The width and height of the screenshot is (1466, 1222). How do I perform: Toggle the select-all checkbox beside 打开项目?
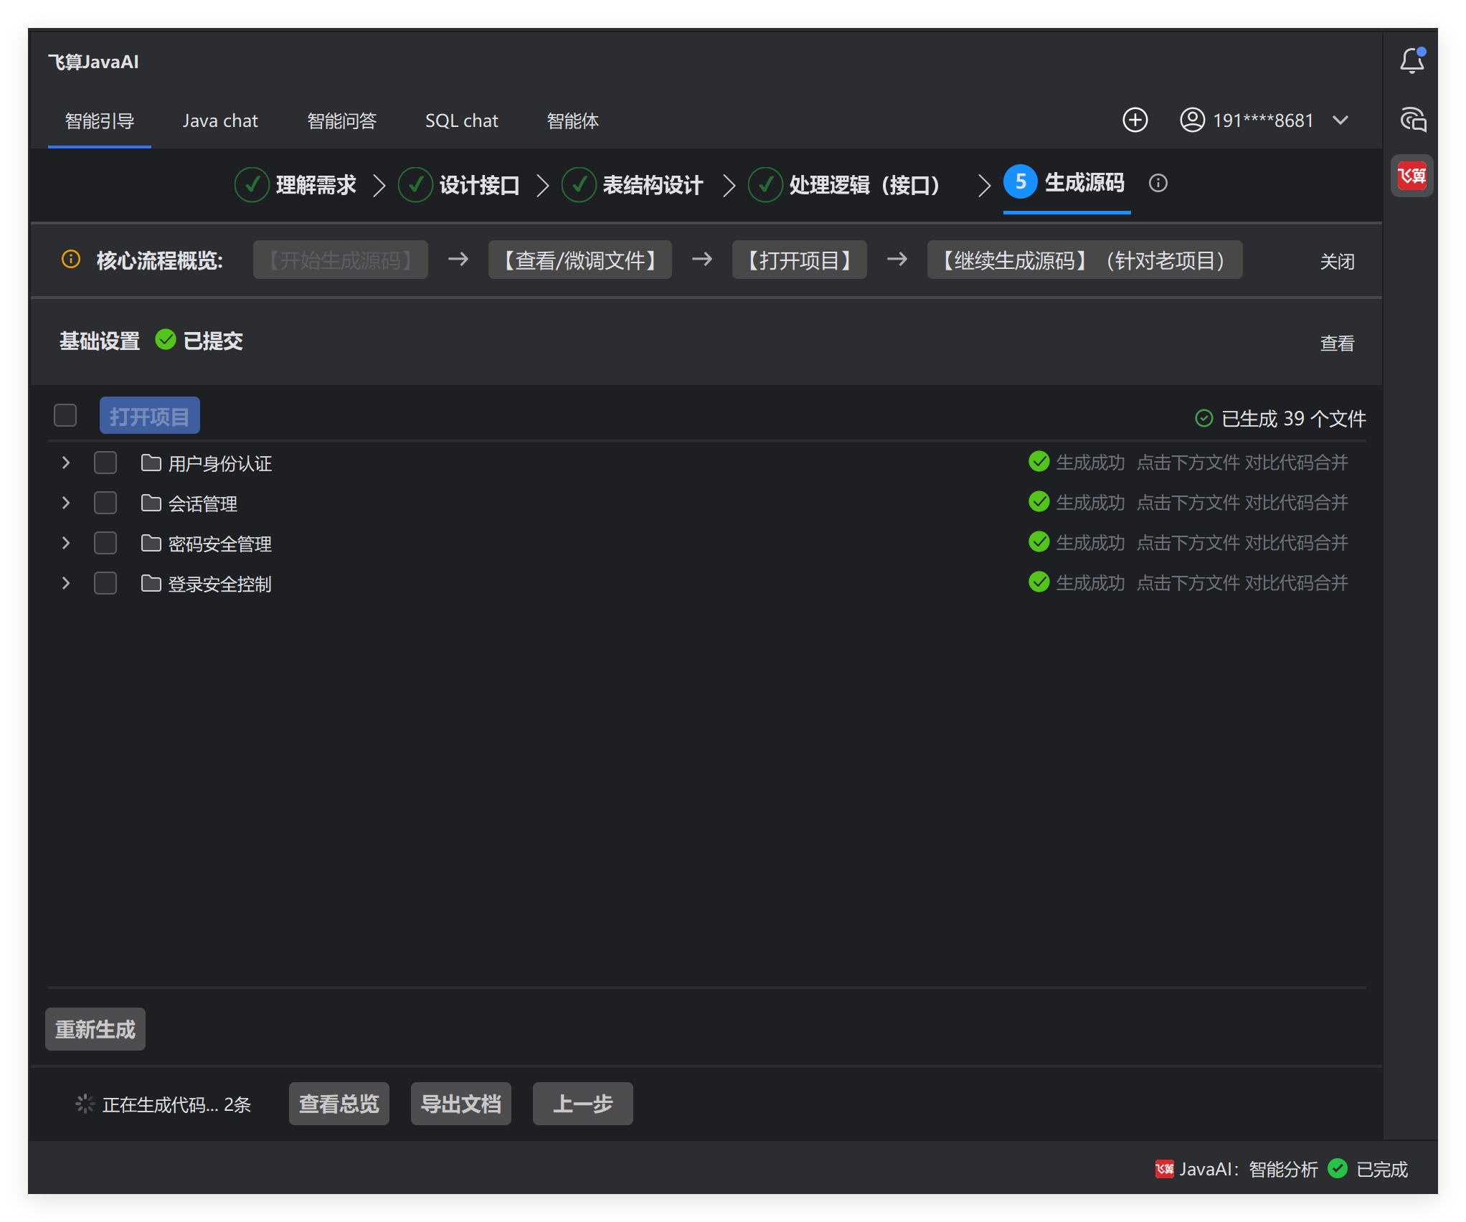click(65, 416)
